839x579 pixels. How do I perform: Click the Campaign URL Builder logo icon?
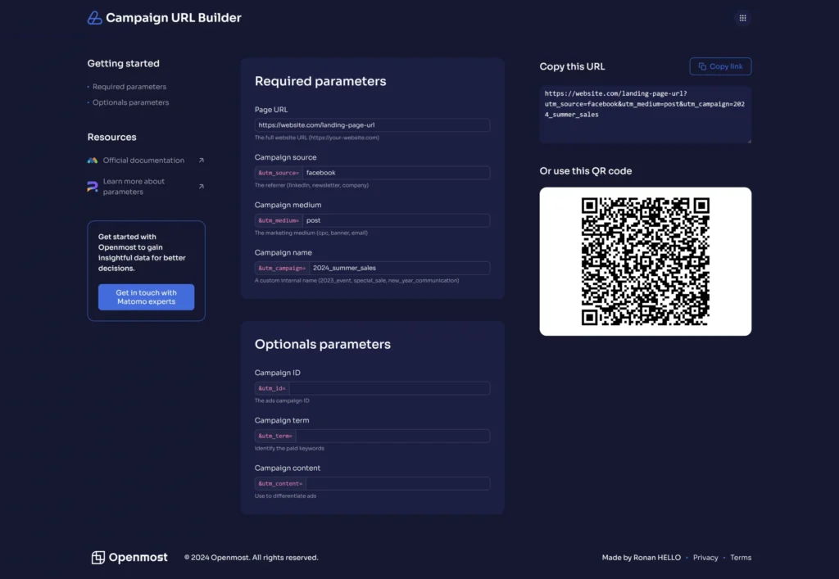95,18
